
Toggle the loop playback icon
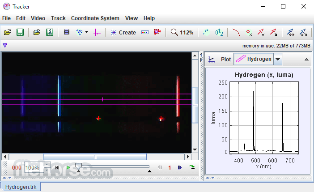coord(192,167)
